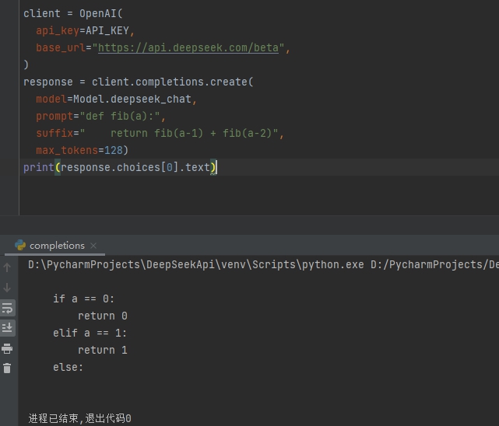Toggle soft-wrap in the run console
The image size is (499, 426).
tap(8, 308)
